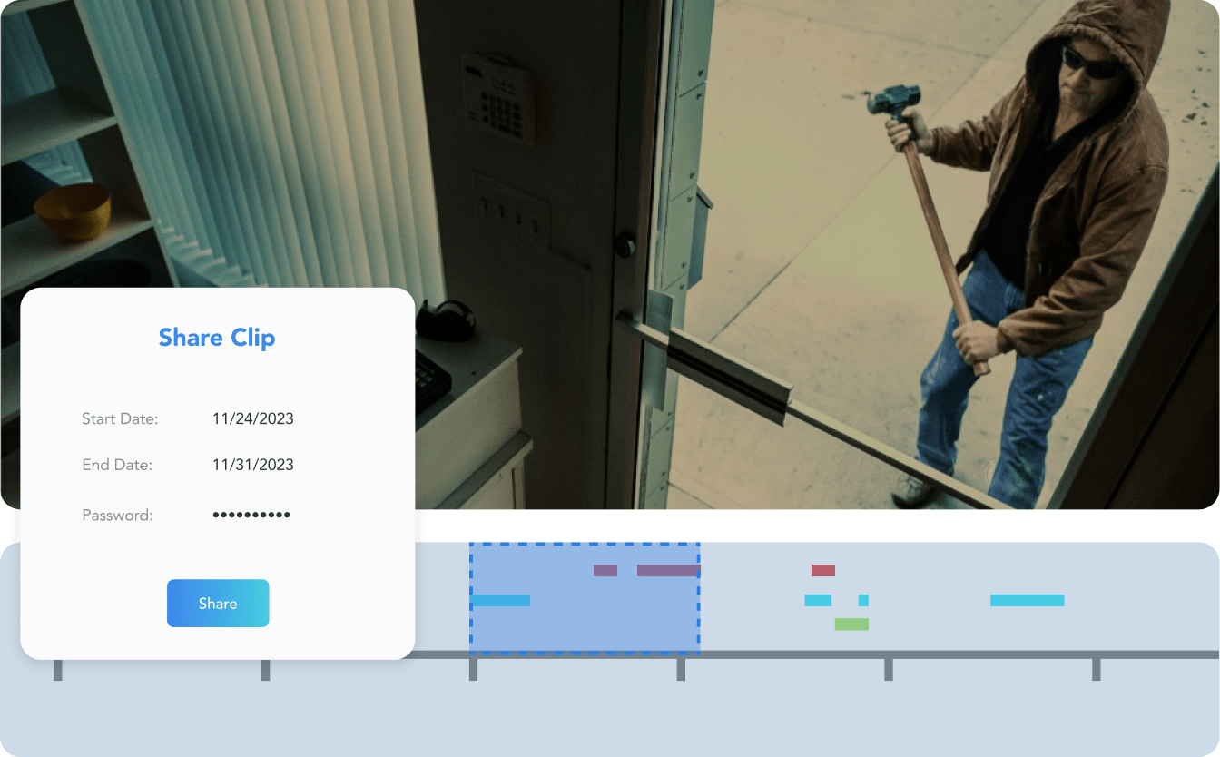Edit the End Date field 11/31/2023
Screen dimensions: 1220x757
252,465
